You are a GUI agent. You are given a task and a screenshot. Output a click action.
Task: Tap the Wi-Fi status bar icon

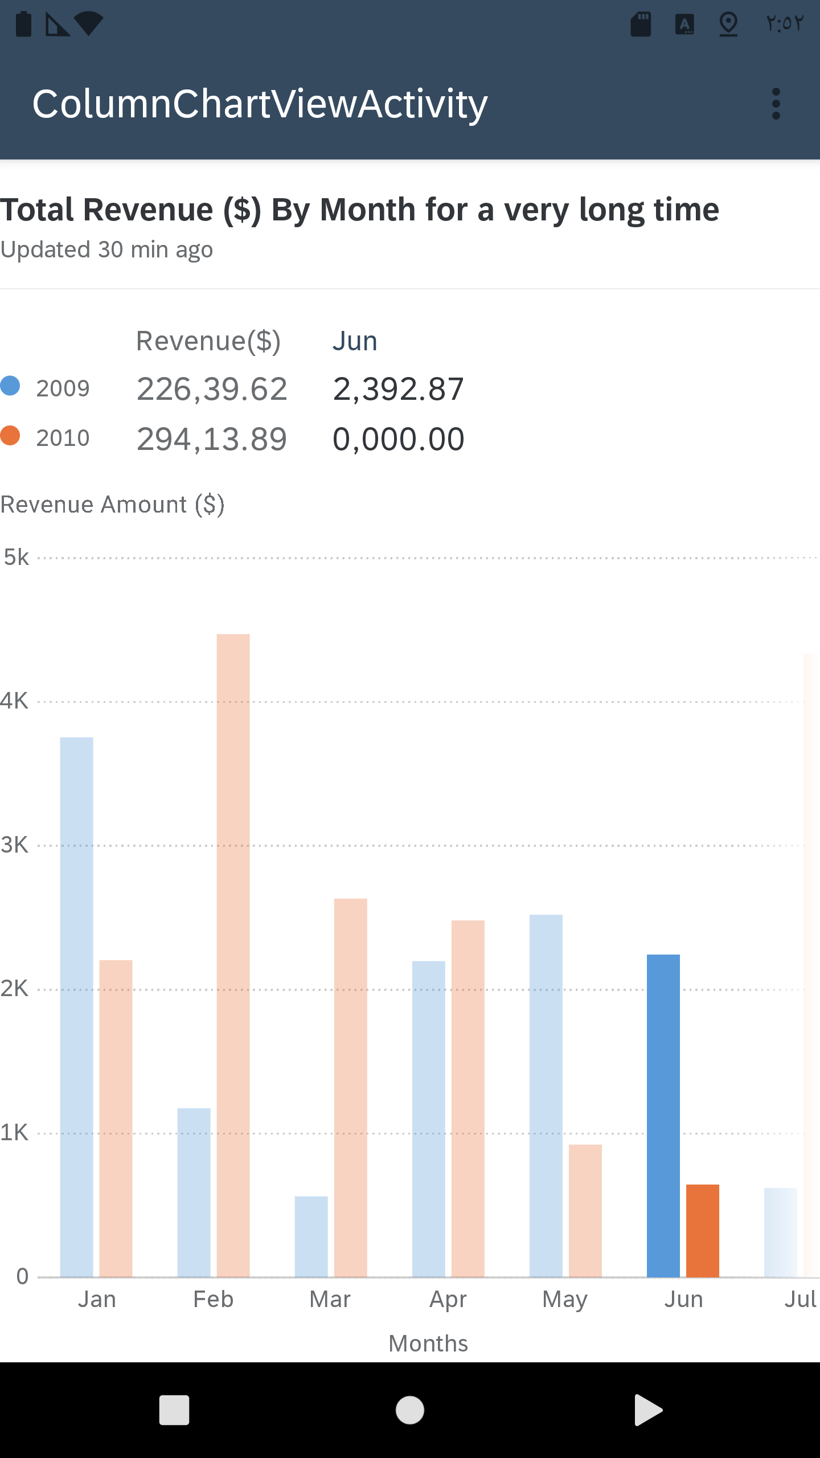click(x=88, y=24)
